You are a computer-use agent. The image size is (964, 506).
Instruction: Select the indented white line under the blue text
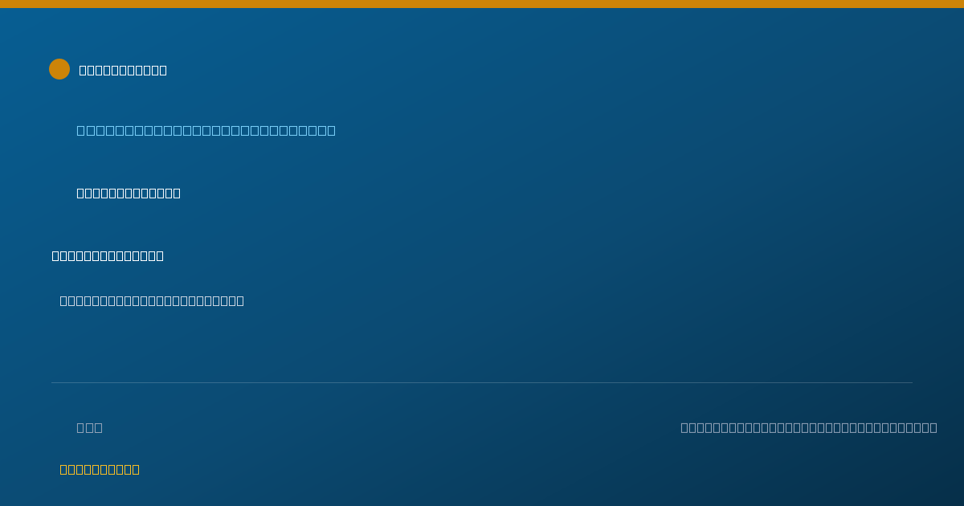pyautogui.click(x=129, y=193)
